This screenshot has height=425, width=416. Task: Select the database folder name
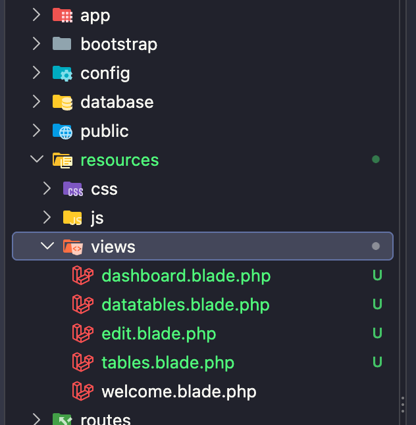pyautogui.click(x=117, y=102)
